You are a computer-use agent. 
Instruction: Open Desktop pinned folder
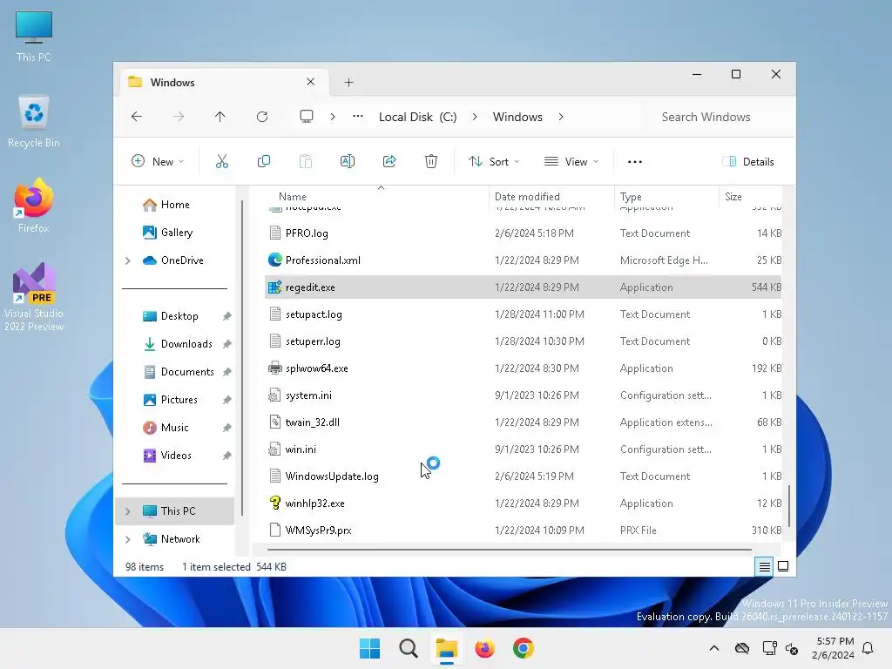coord(179,315)
